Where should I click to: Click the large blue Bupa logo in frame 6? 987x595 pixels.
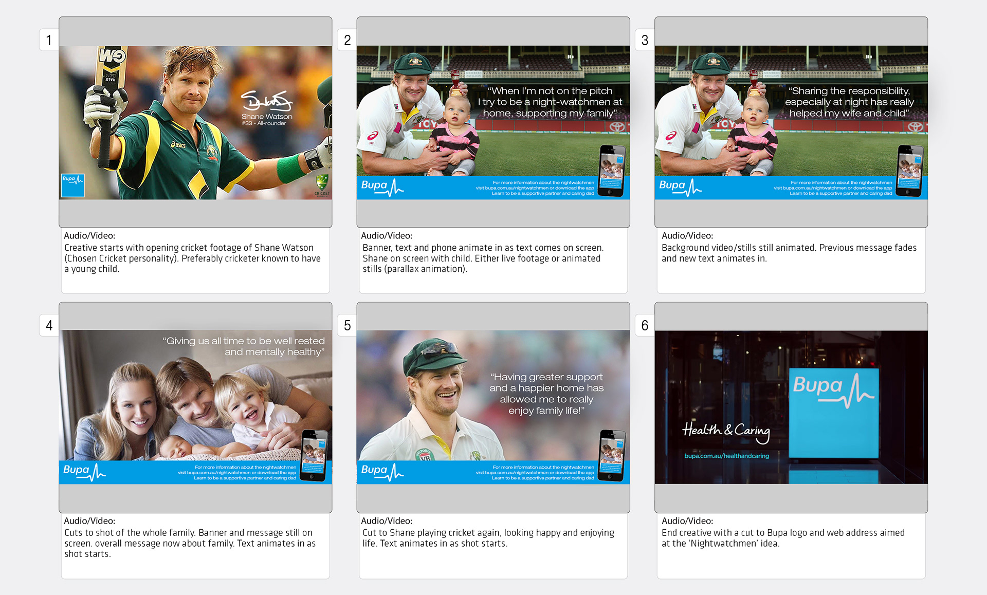833,413
